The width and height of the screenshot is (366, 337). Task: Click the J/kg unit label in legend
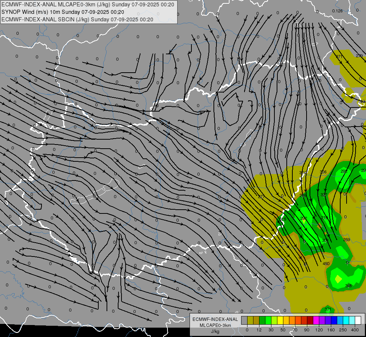click(x=215, y=331)
